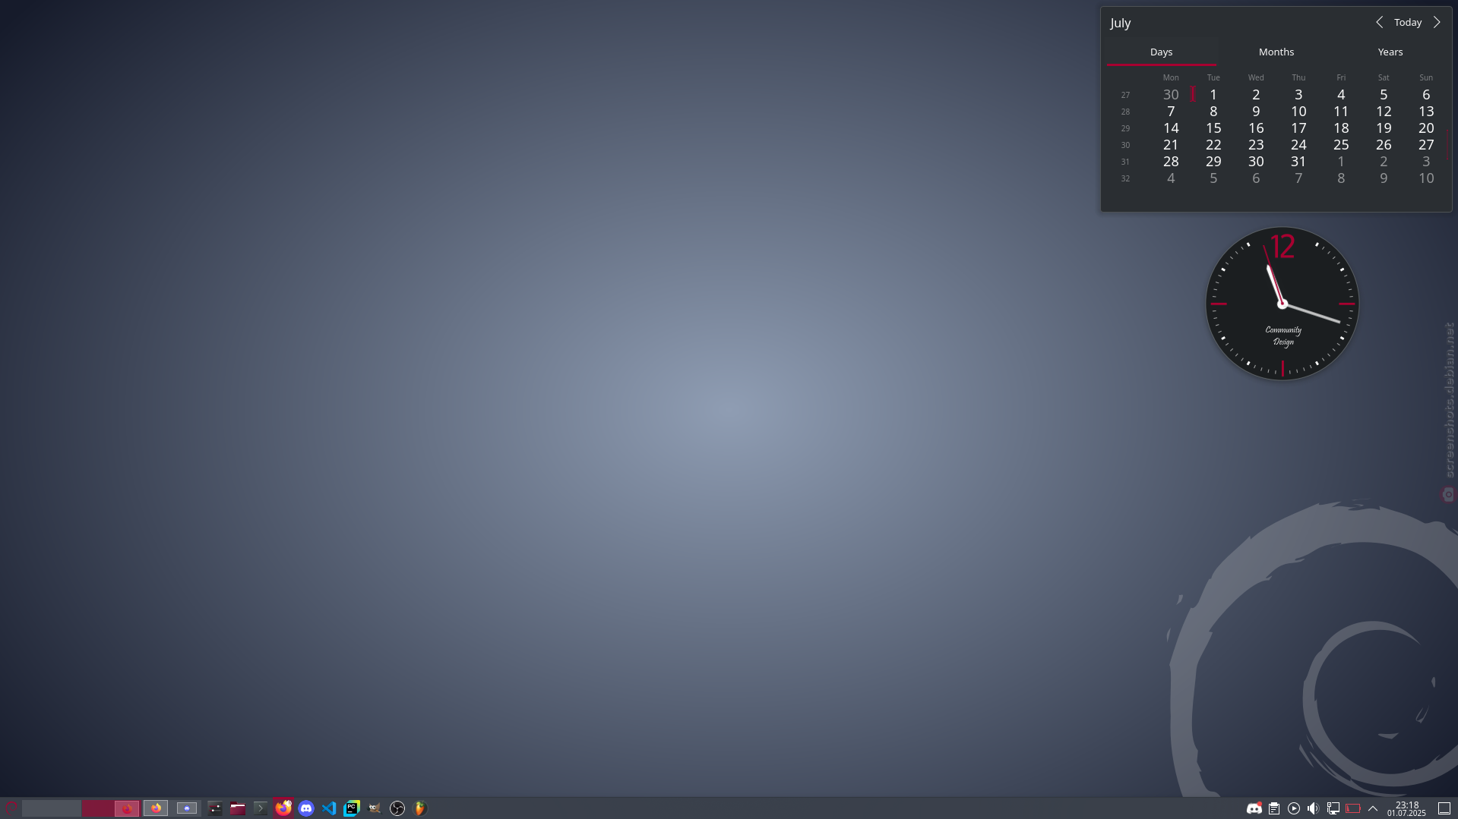
Task: Select July 2 in calendar
Action: (x=1256, y=95)
